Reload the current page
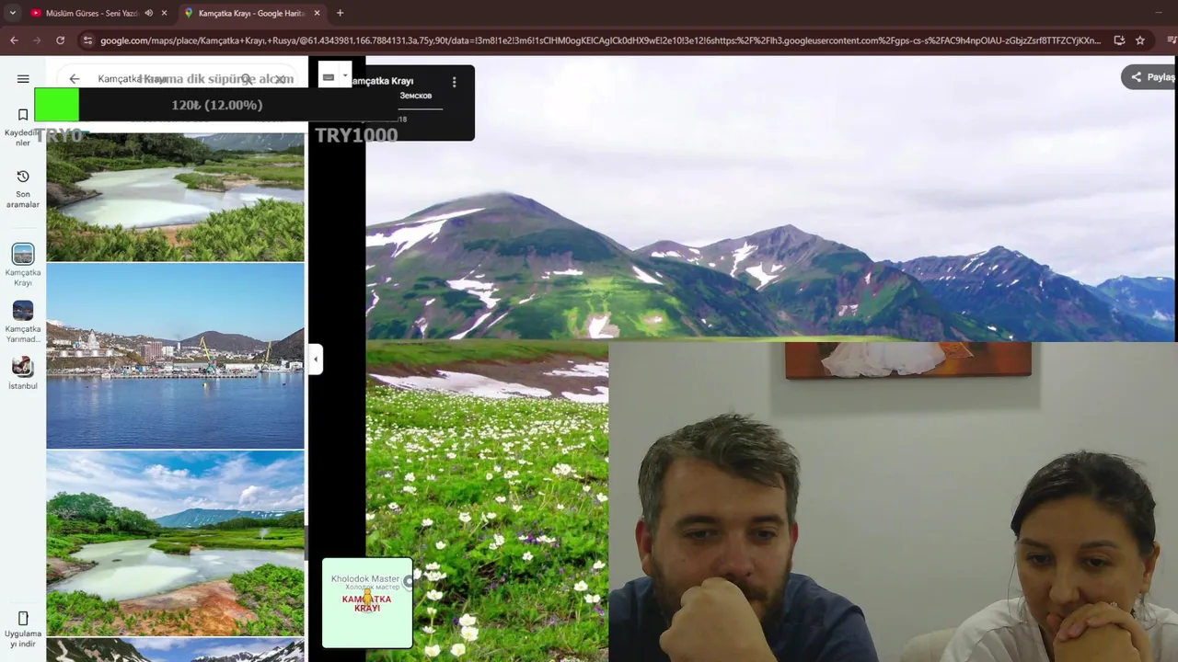1178x662 pixels. [60, 40]
